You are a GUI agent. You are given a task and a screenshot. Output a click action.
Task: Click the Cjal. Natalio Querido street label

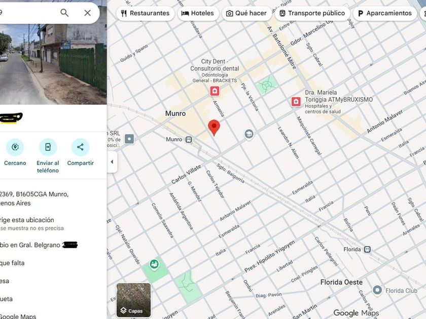tap(127, 245)
